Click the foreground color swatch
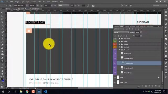This screenshot has width=168, height=94. [2, 79]
